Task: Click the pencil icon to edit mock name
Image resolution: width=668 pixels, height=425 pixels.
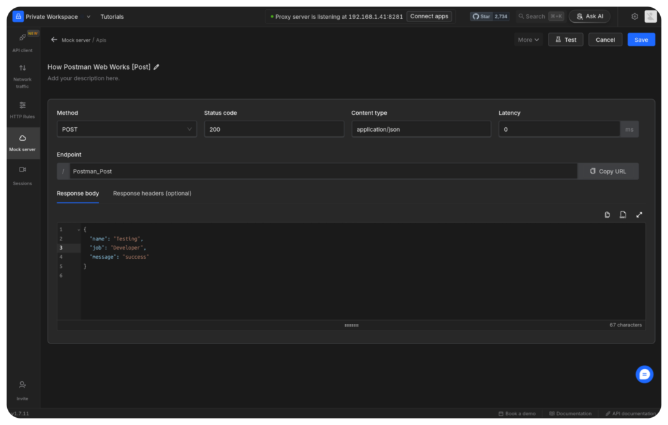Action: click(x=157, y=67)
